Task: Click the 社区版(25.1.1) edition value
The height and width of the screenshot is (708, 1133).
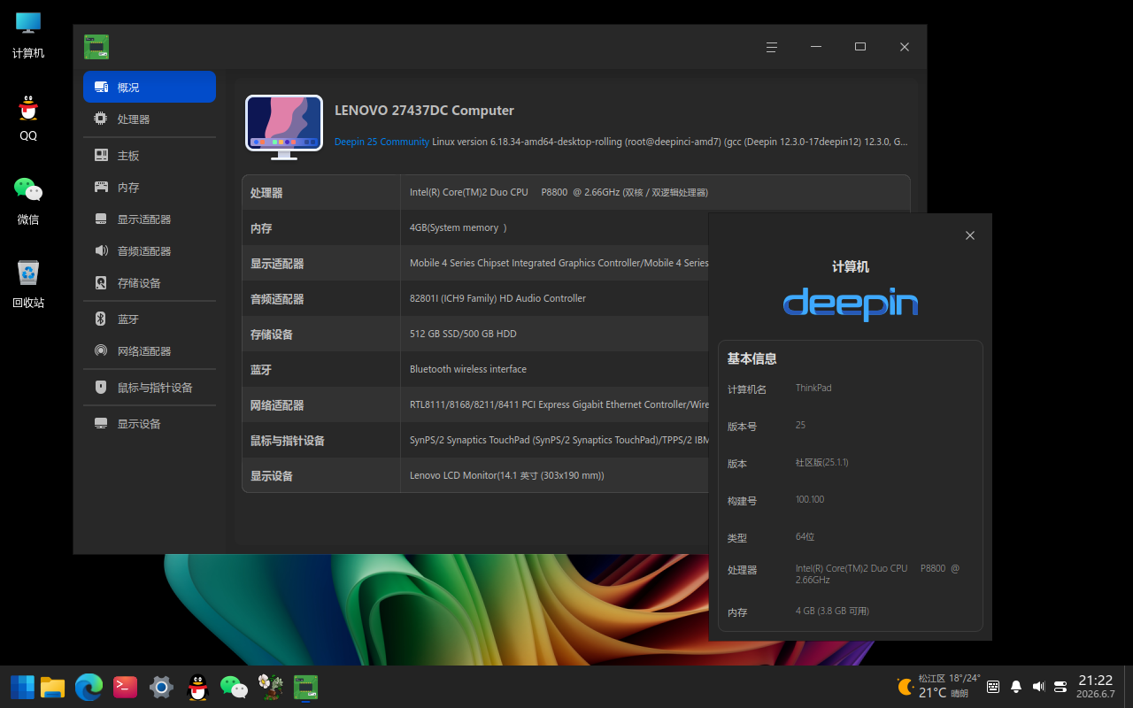Action: pyautogui.click(x=822, y=462)
